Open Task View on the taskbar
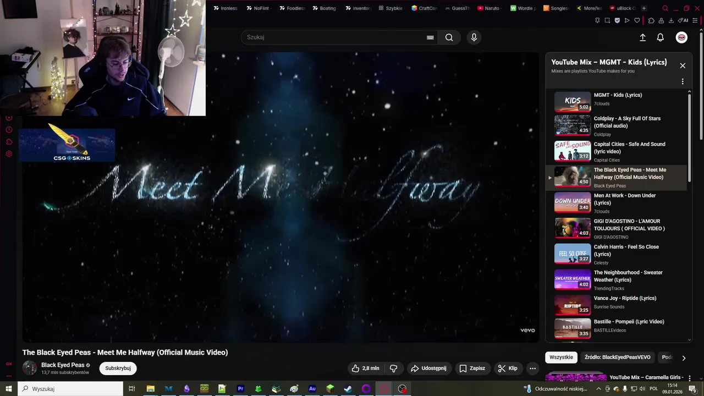 coord(132,389)
